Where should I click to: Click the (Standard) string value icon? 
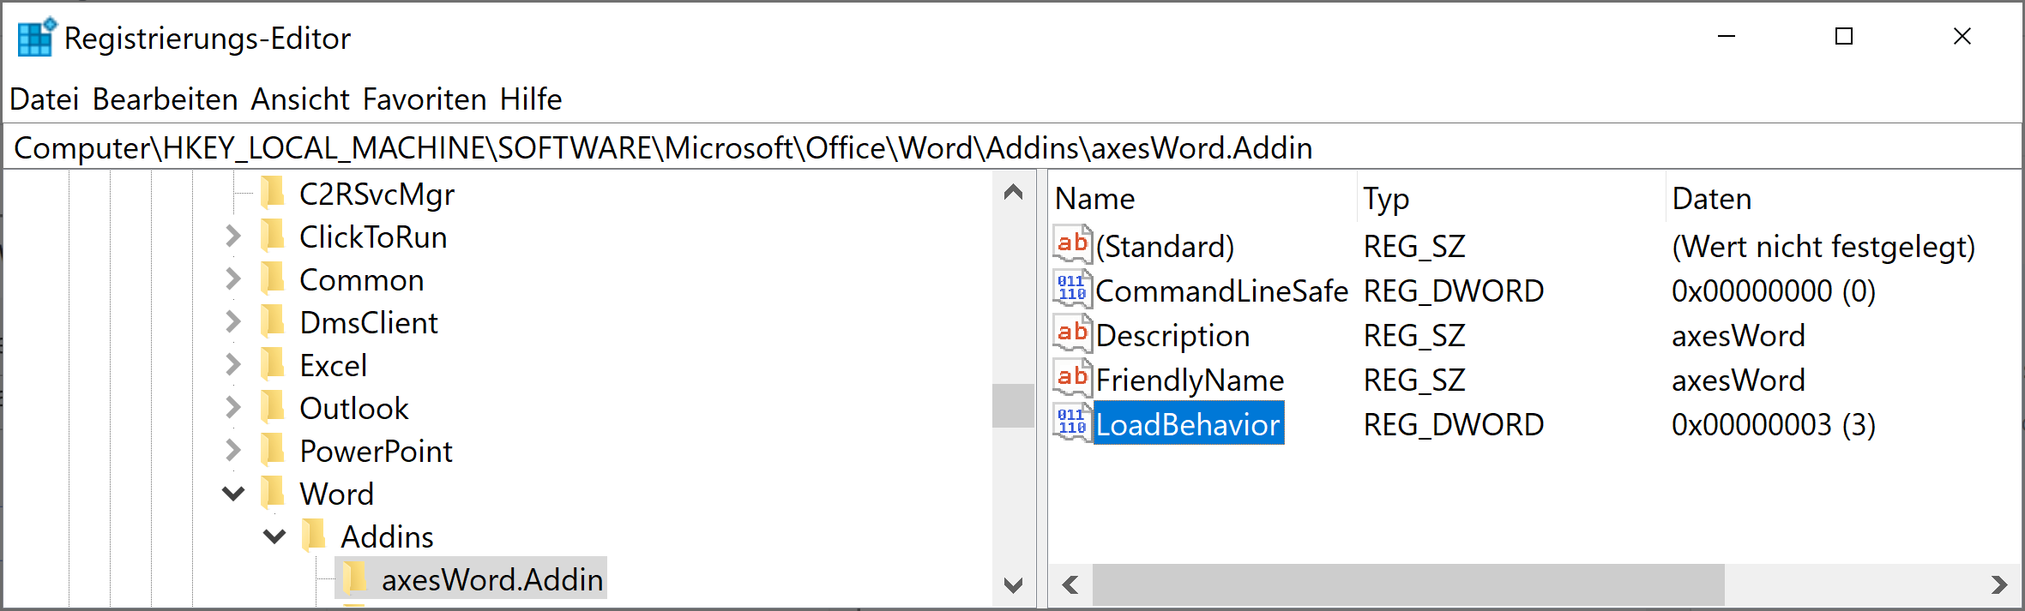click(x=1072, y=245)
